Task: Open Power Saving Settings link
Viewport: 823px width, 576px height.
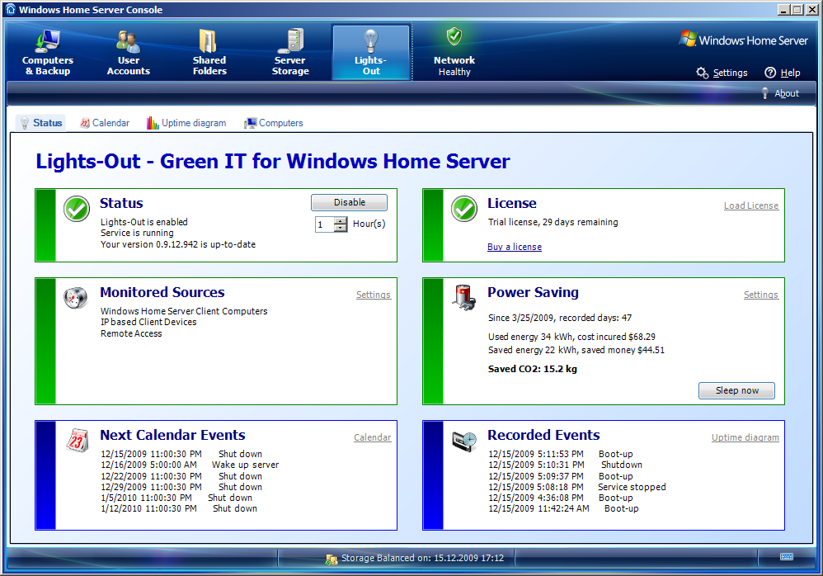Action: (760, 295)
